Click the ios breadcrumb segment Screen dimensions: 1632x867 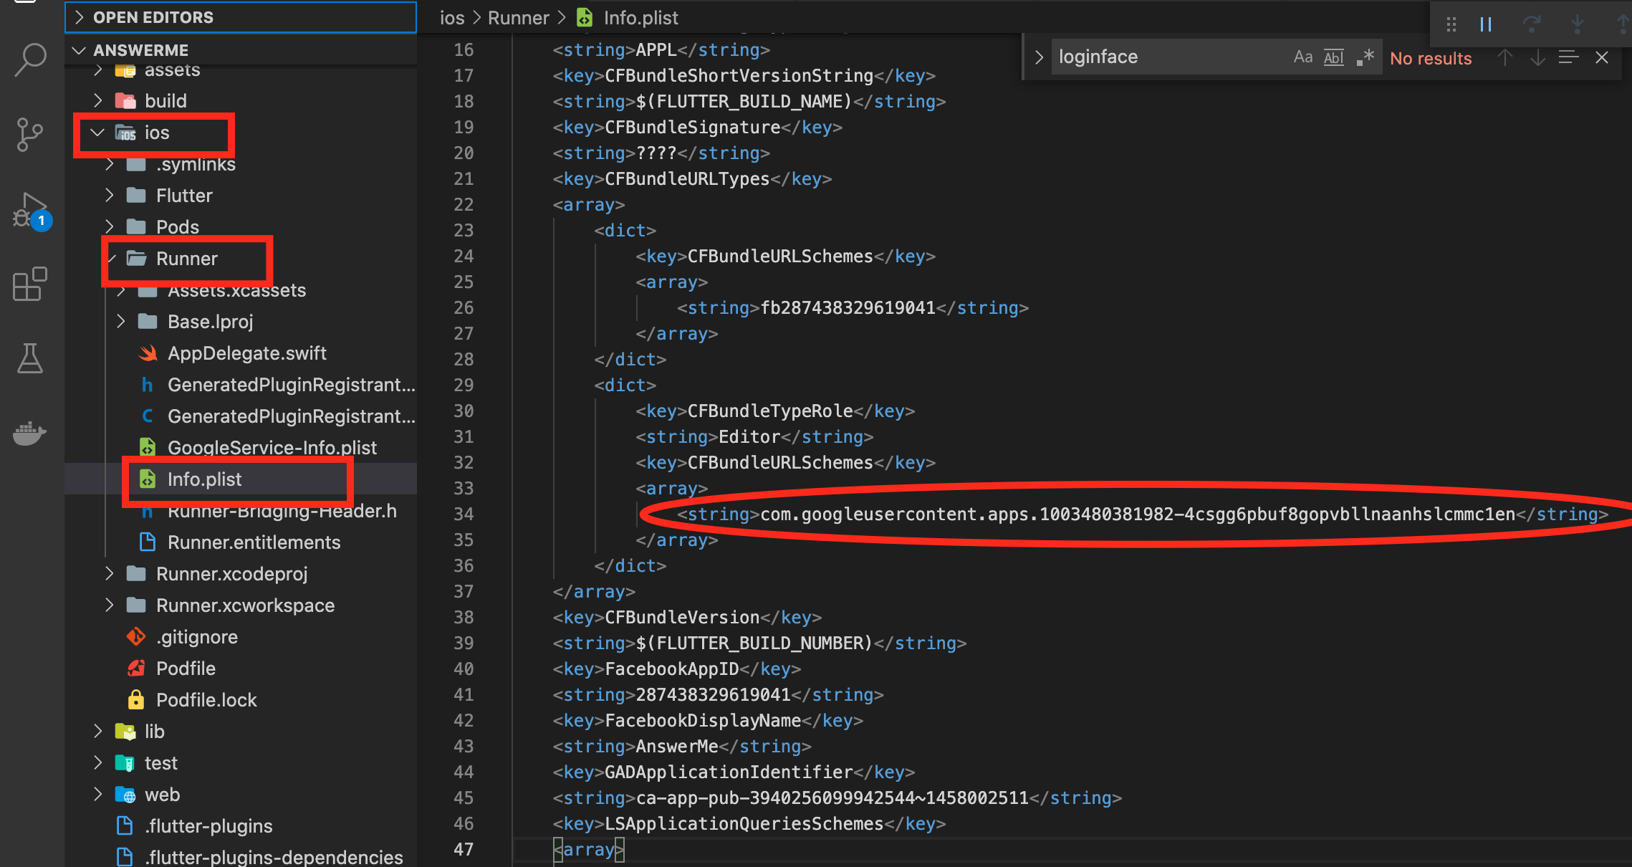pos(452,18)
